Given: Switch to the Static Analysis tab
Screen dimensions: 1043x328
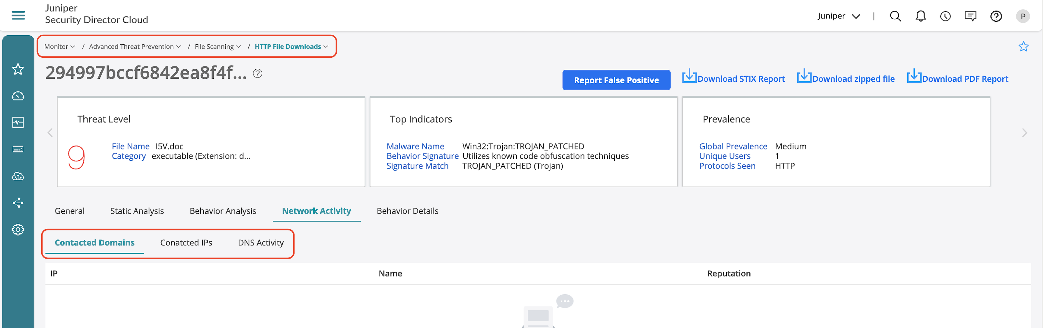Looking at the screenshot, I should pos(137,211).
